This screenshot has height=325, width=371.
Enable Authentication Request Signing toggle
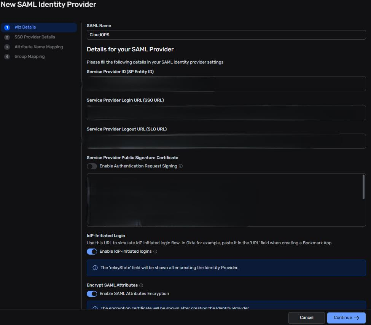point(92,166)
